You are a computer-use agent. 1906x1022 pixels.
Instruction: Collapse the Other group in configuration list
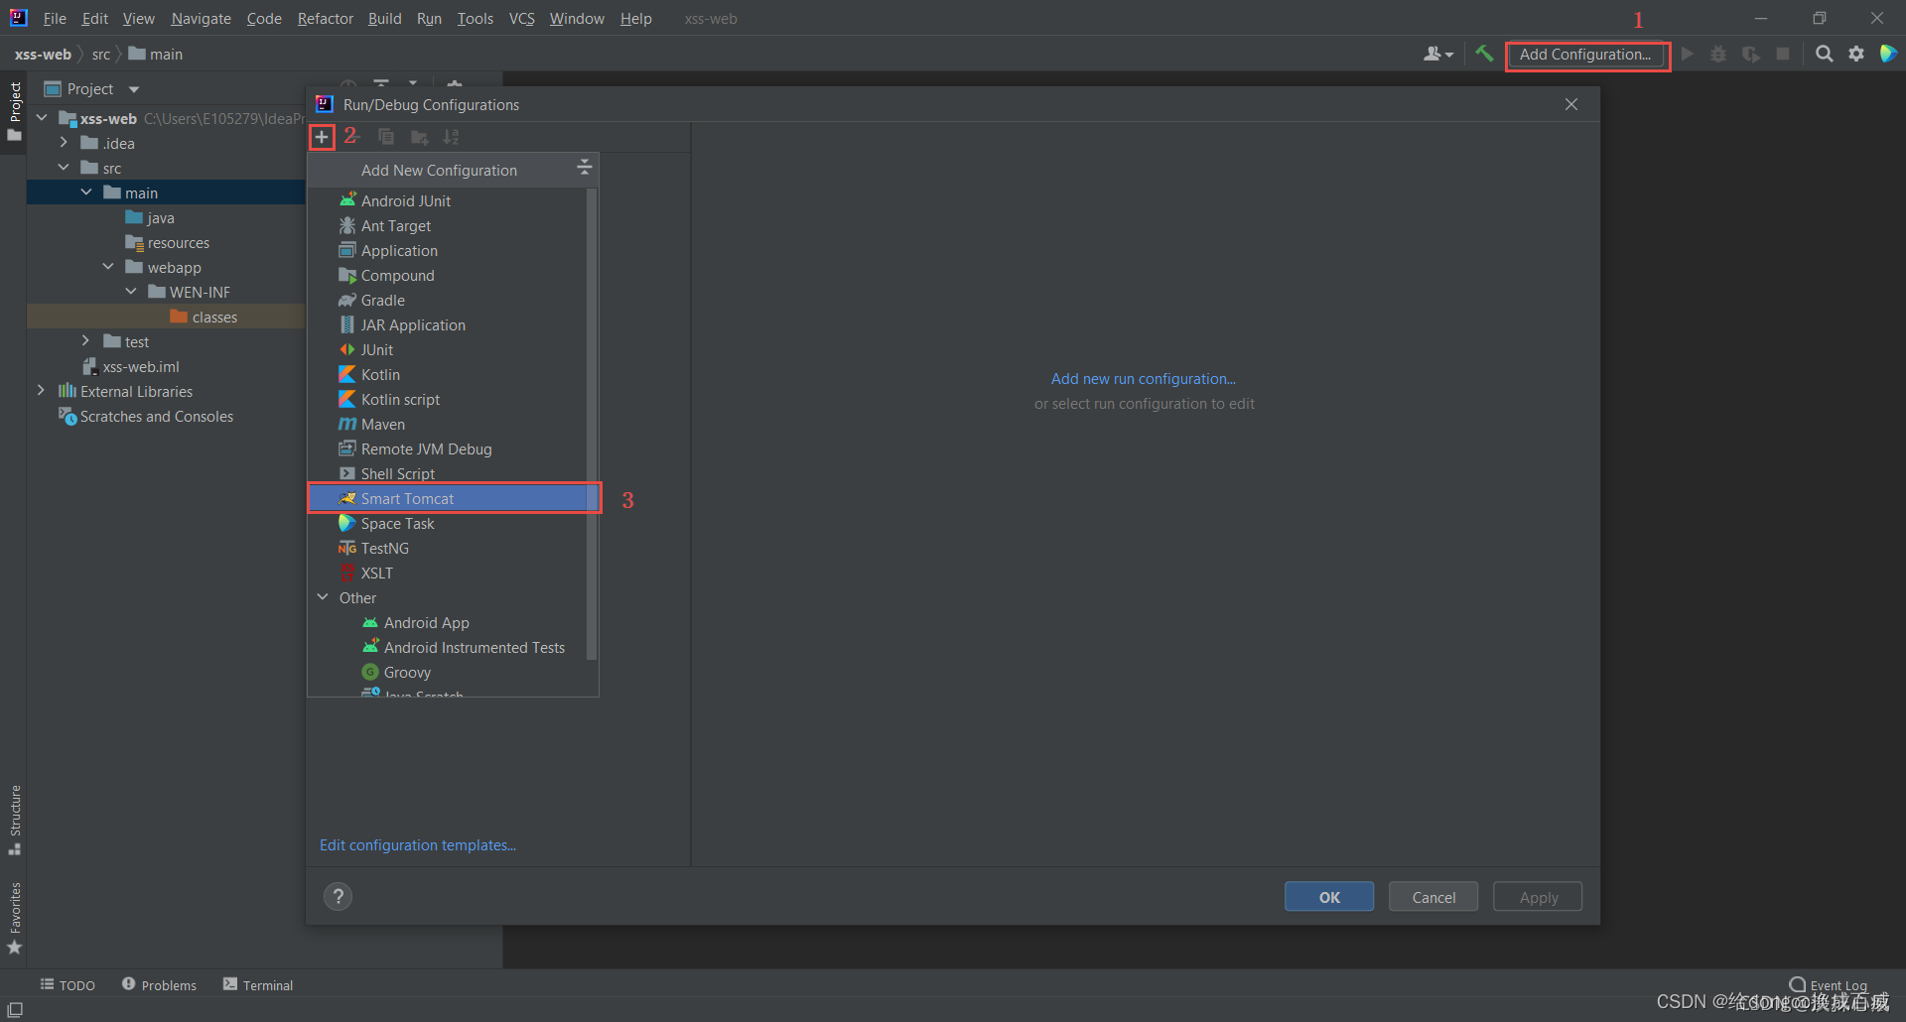[x=323, y=597]
